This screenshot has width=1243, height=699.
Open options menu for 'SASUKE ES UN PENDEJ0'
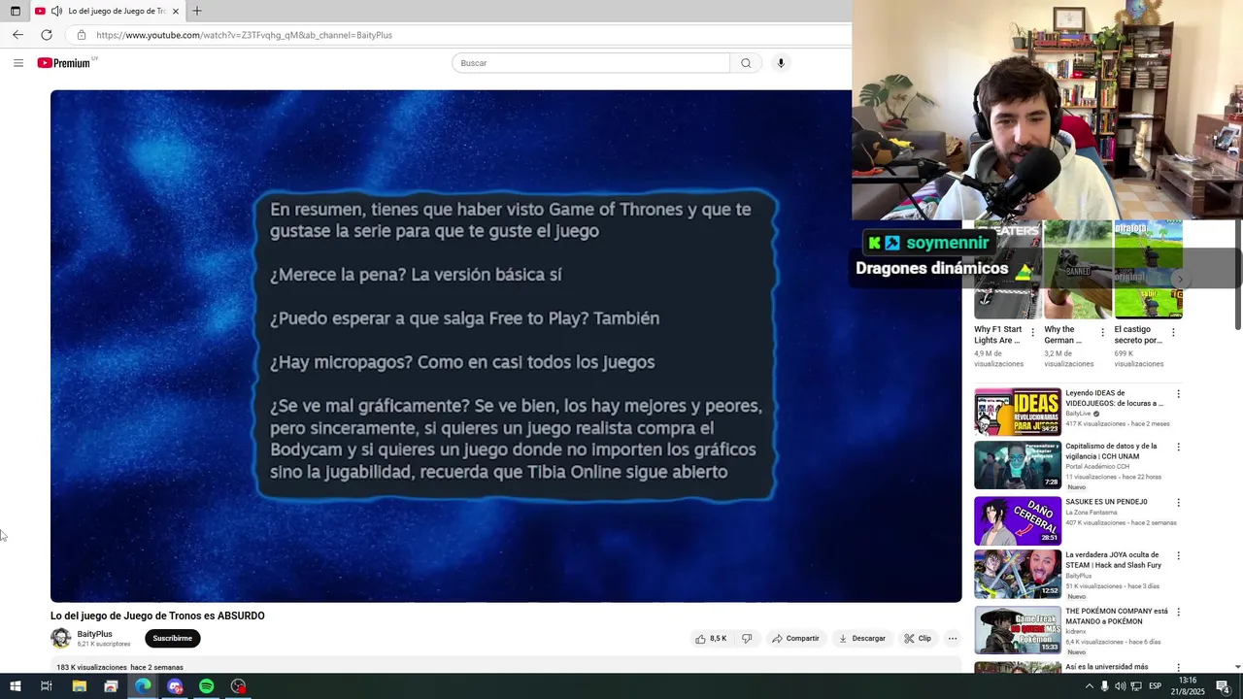point(1178,503)
